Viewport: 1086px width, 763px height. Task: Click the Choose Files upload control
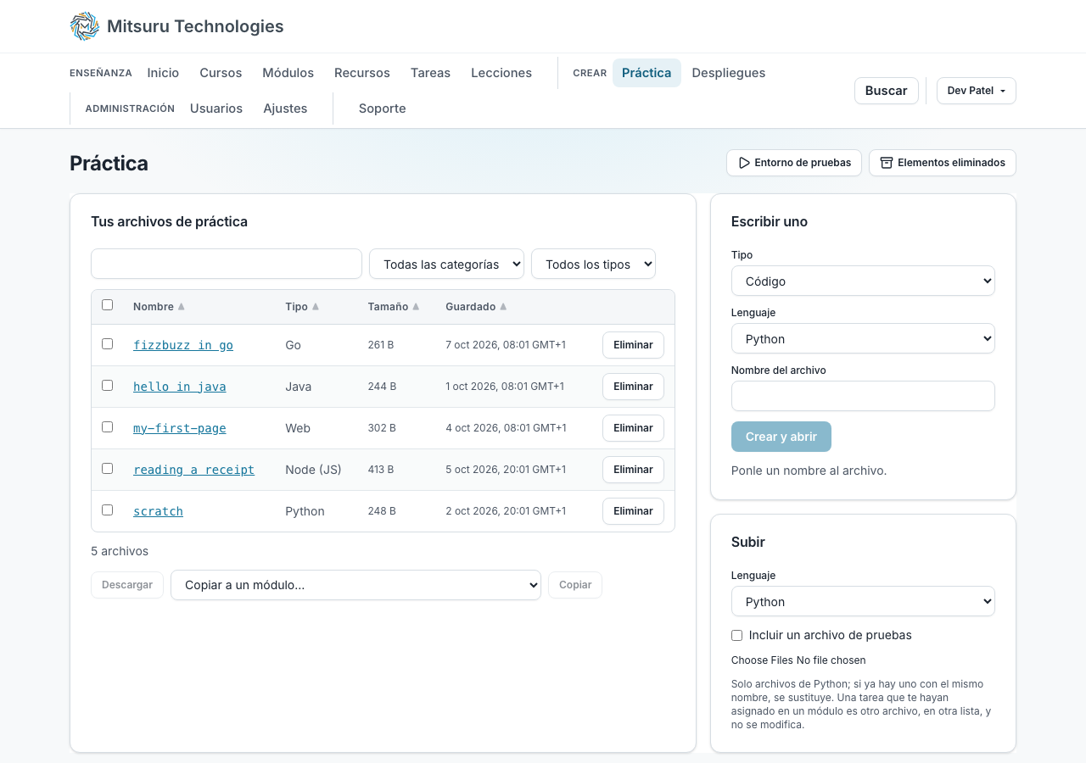point(798,660)
